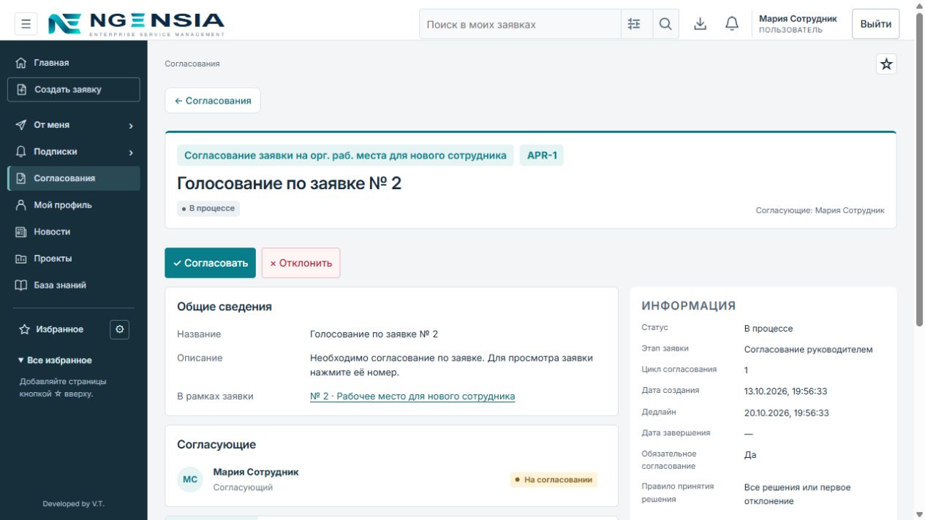The image size is (925, 520).
Task: Open notifications bell
Action: [732, 24]
